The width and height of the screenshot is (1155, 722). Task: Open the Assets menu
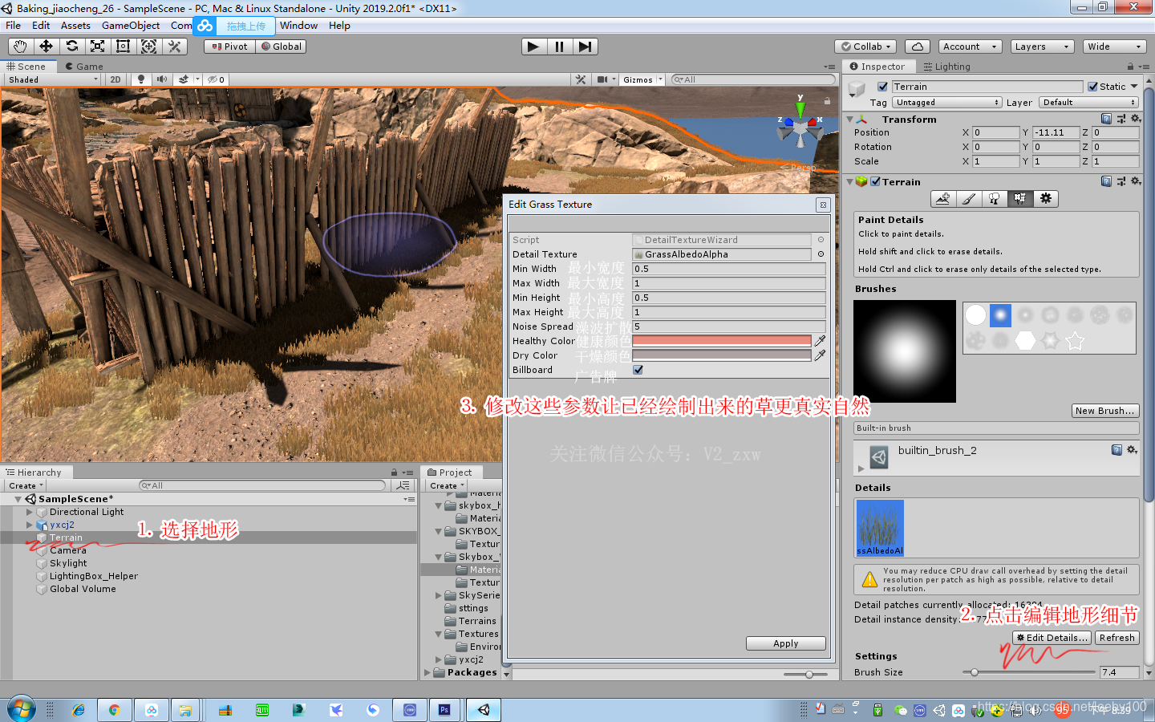pos(75,26)
